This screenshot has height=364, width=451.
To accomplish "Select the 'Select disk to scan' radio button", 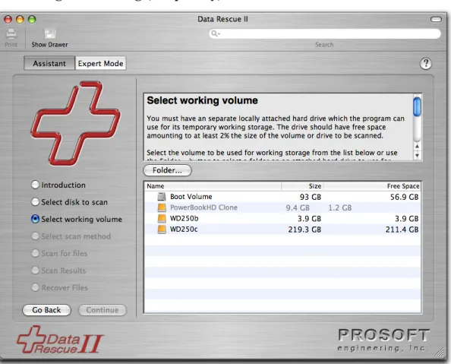I will coord(35,202).
